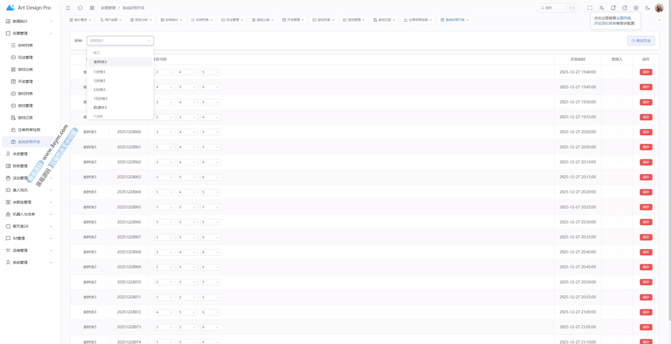The height and width of the screenshot is (344, 671).
Task: Click the fullscreen icon in header
Action: pos(590,8)
